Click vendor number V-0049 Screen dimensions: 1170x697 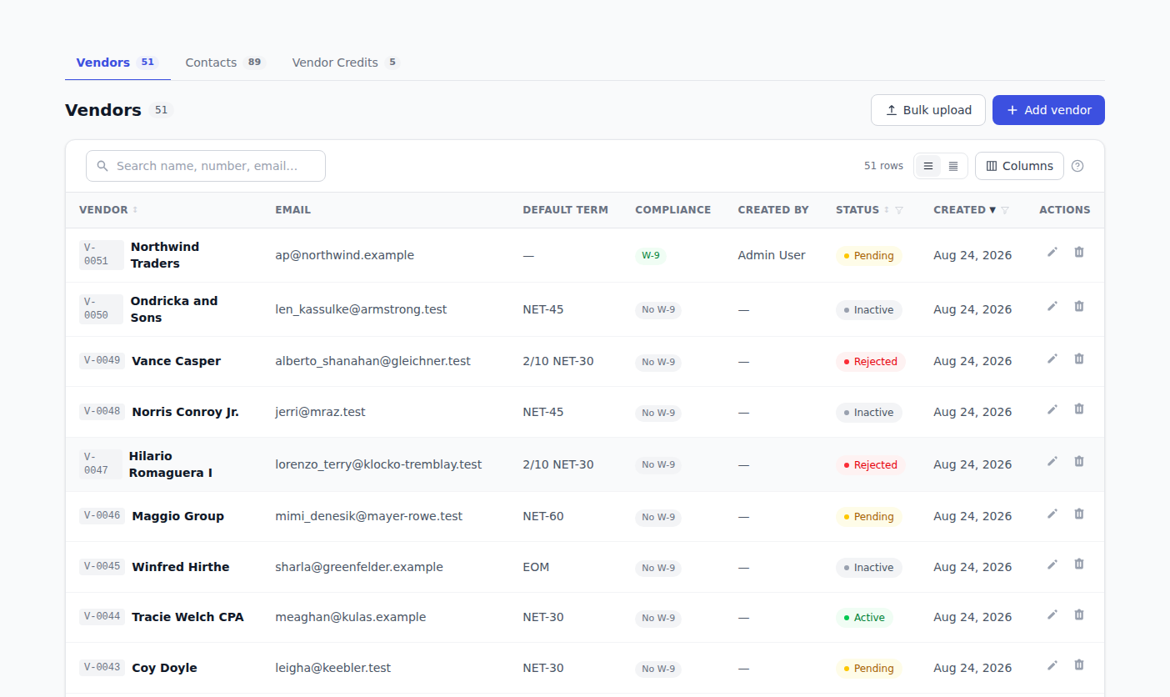pos(102,361)
